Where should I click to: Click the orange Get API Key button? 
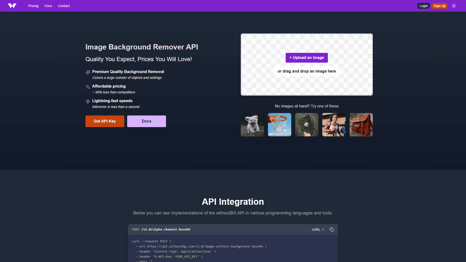[105, 121]
